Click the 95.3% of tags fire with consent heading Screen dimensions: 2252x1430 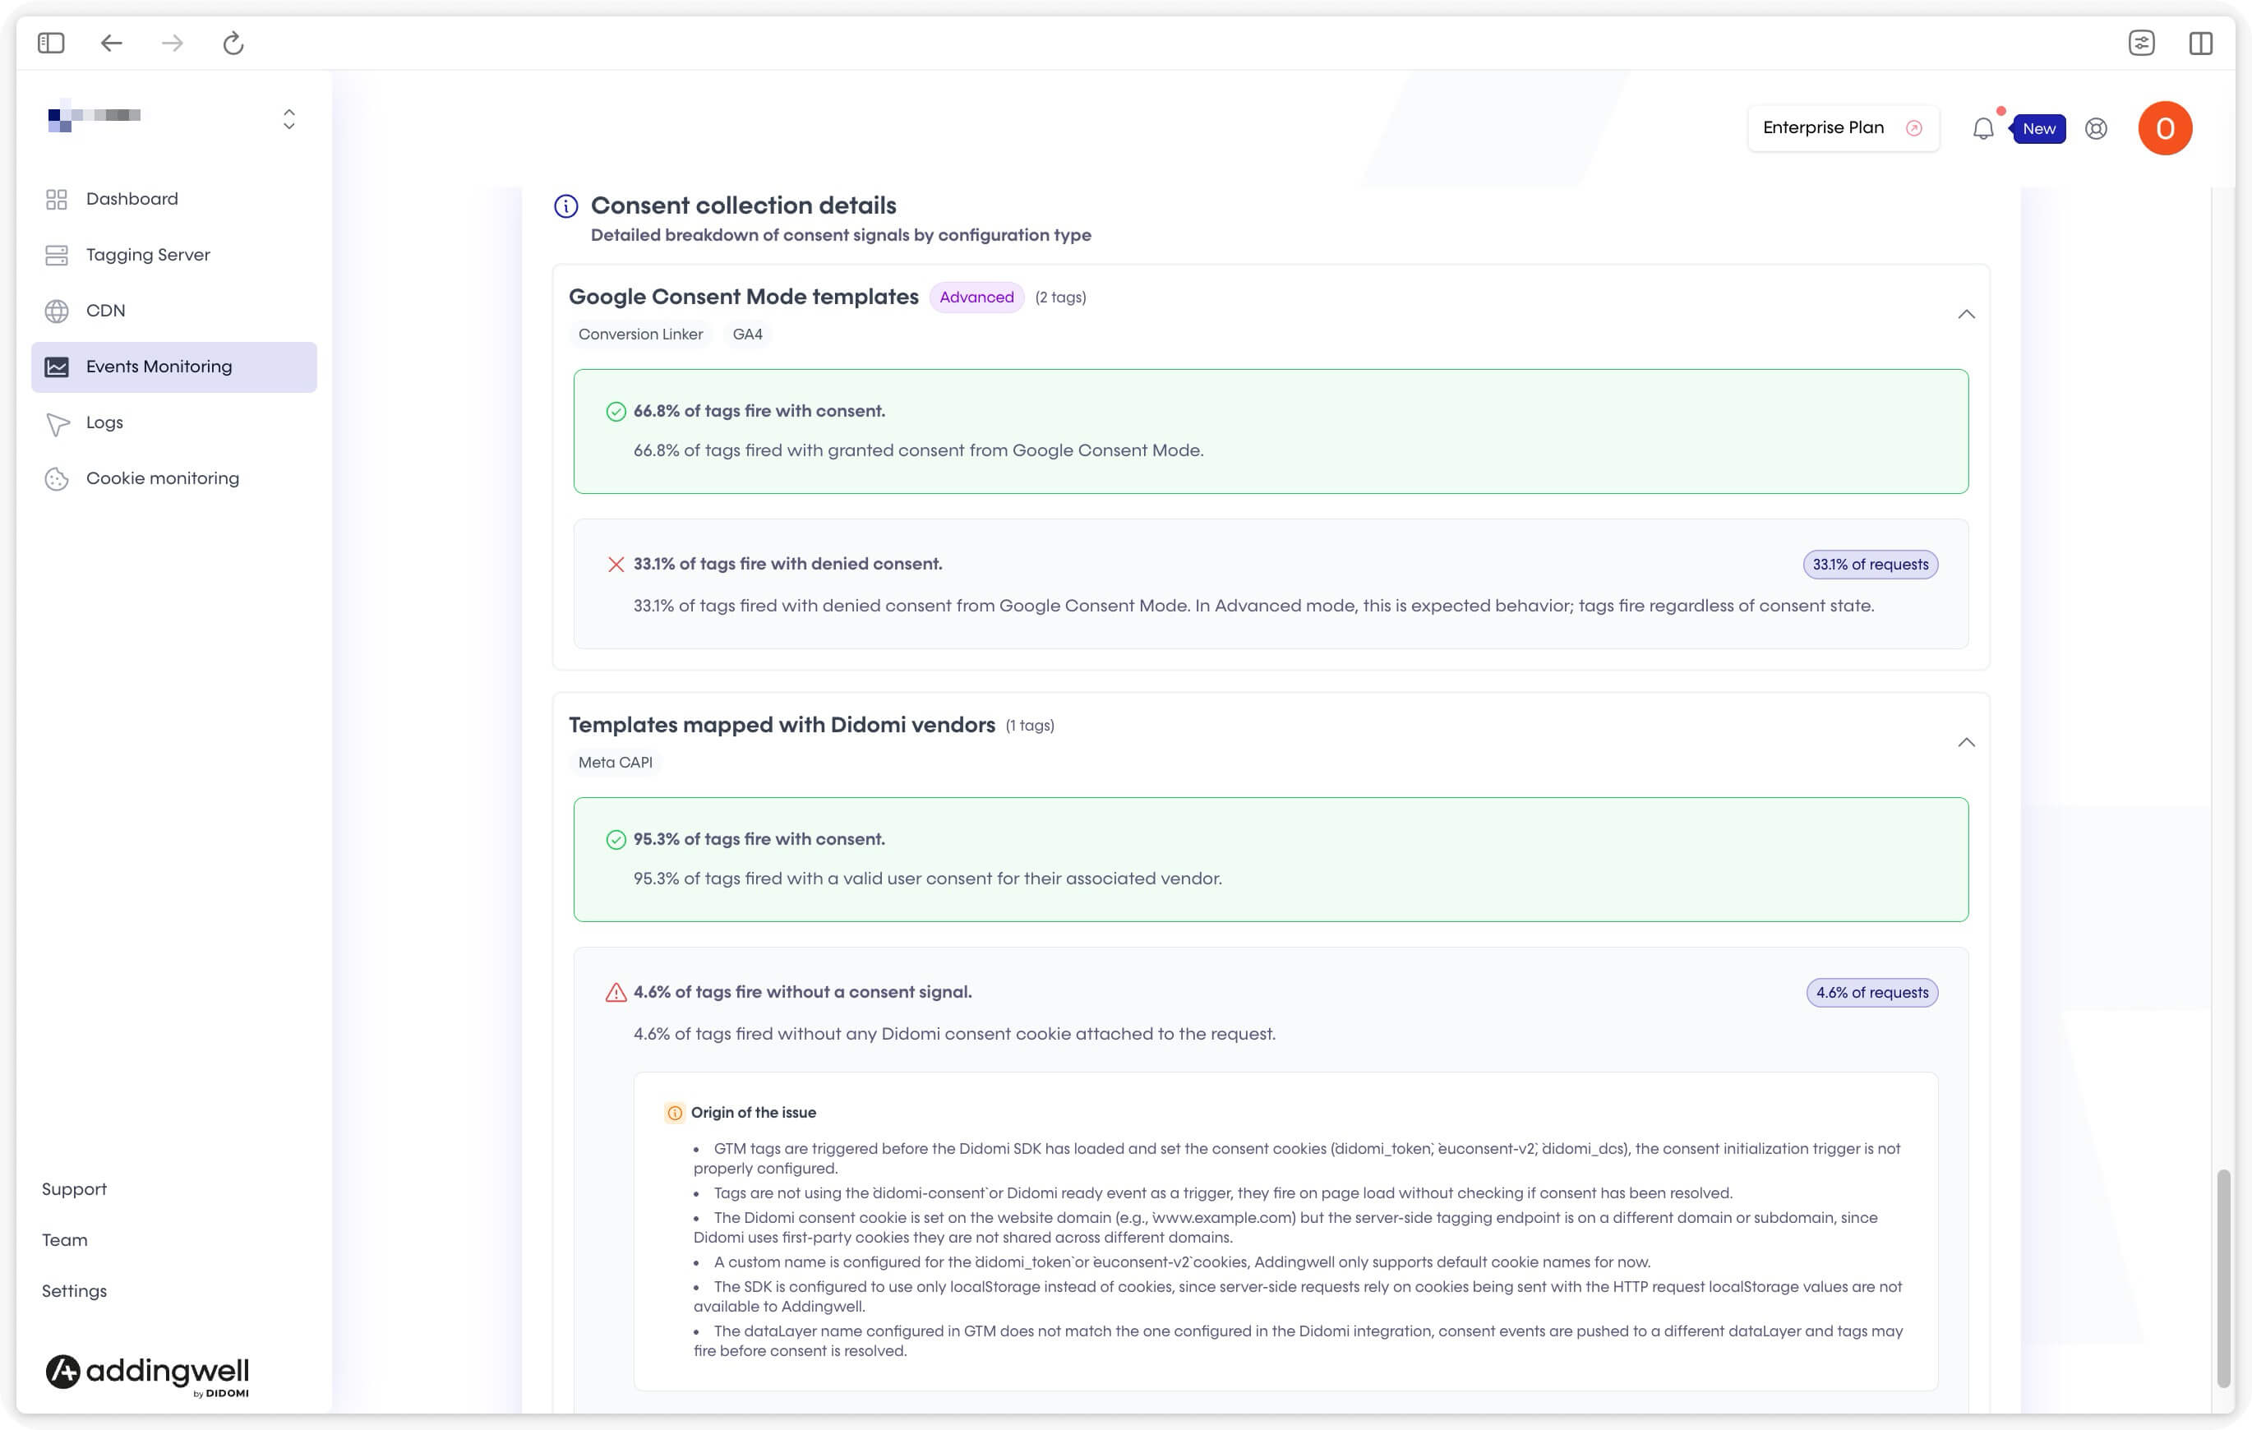pos(759,839)
